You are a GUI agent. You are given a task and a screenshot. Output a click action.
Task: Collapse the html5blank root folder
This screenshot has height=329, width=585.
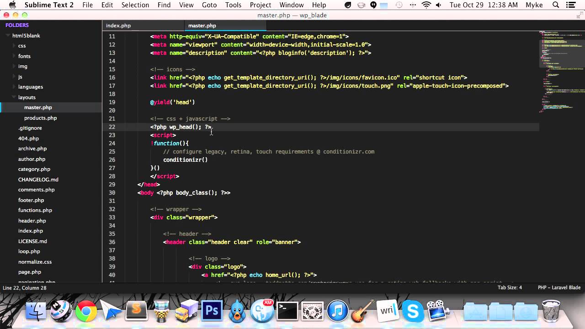[x=8, y=36]
